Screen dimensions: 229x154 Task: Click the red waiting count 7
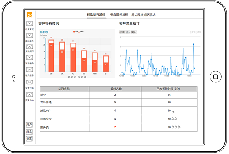[115, 127]
